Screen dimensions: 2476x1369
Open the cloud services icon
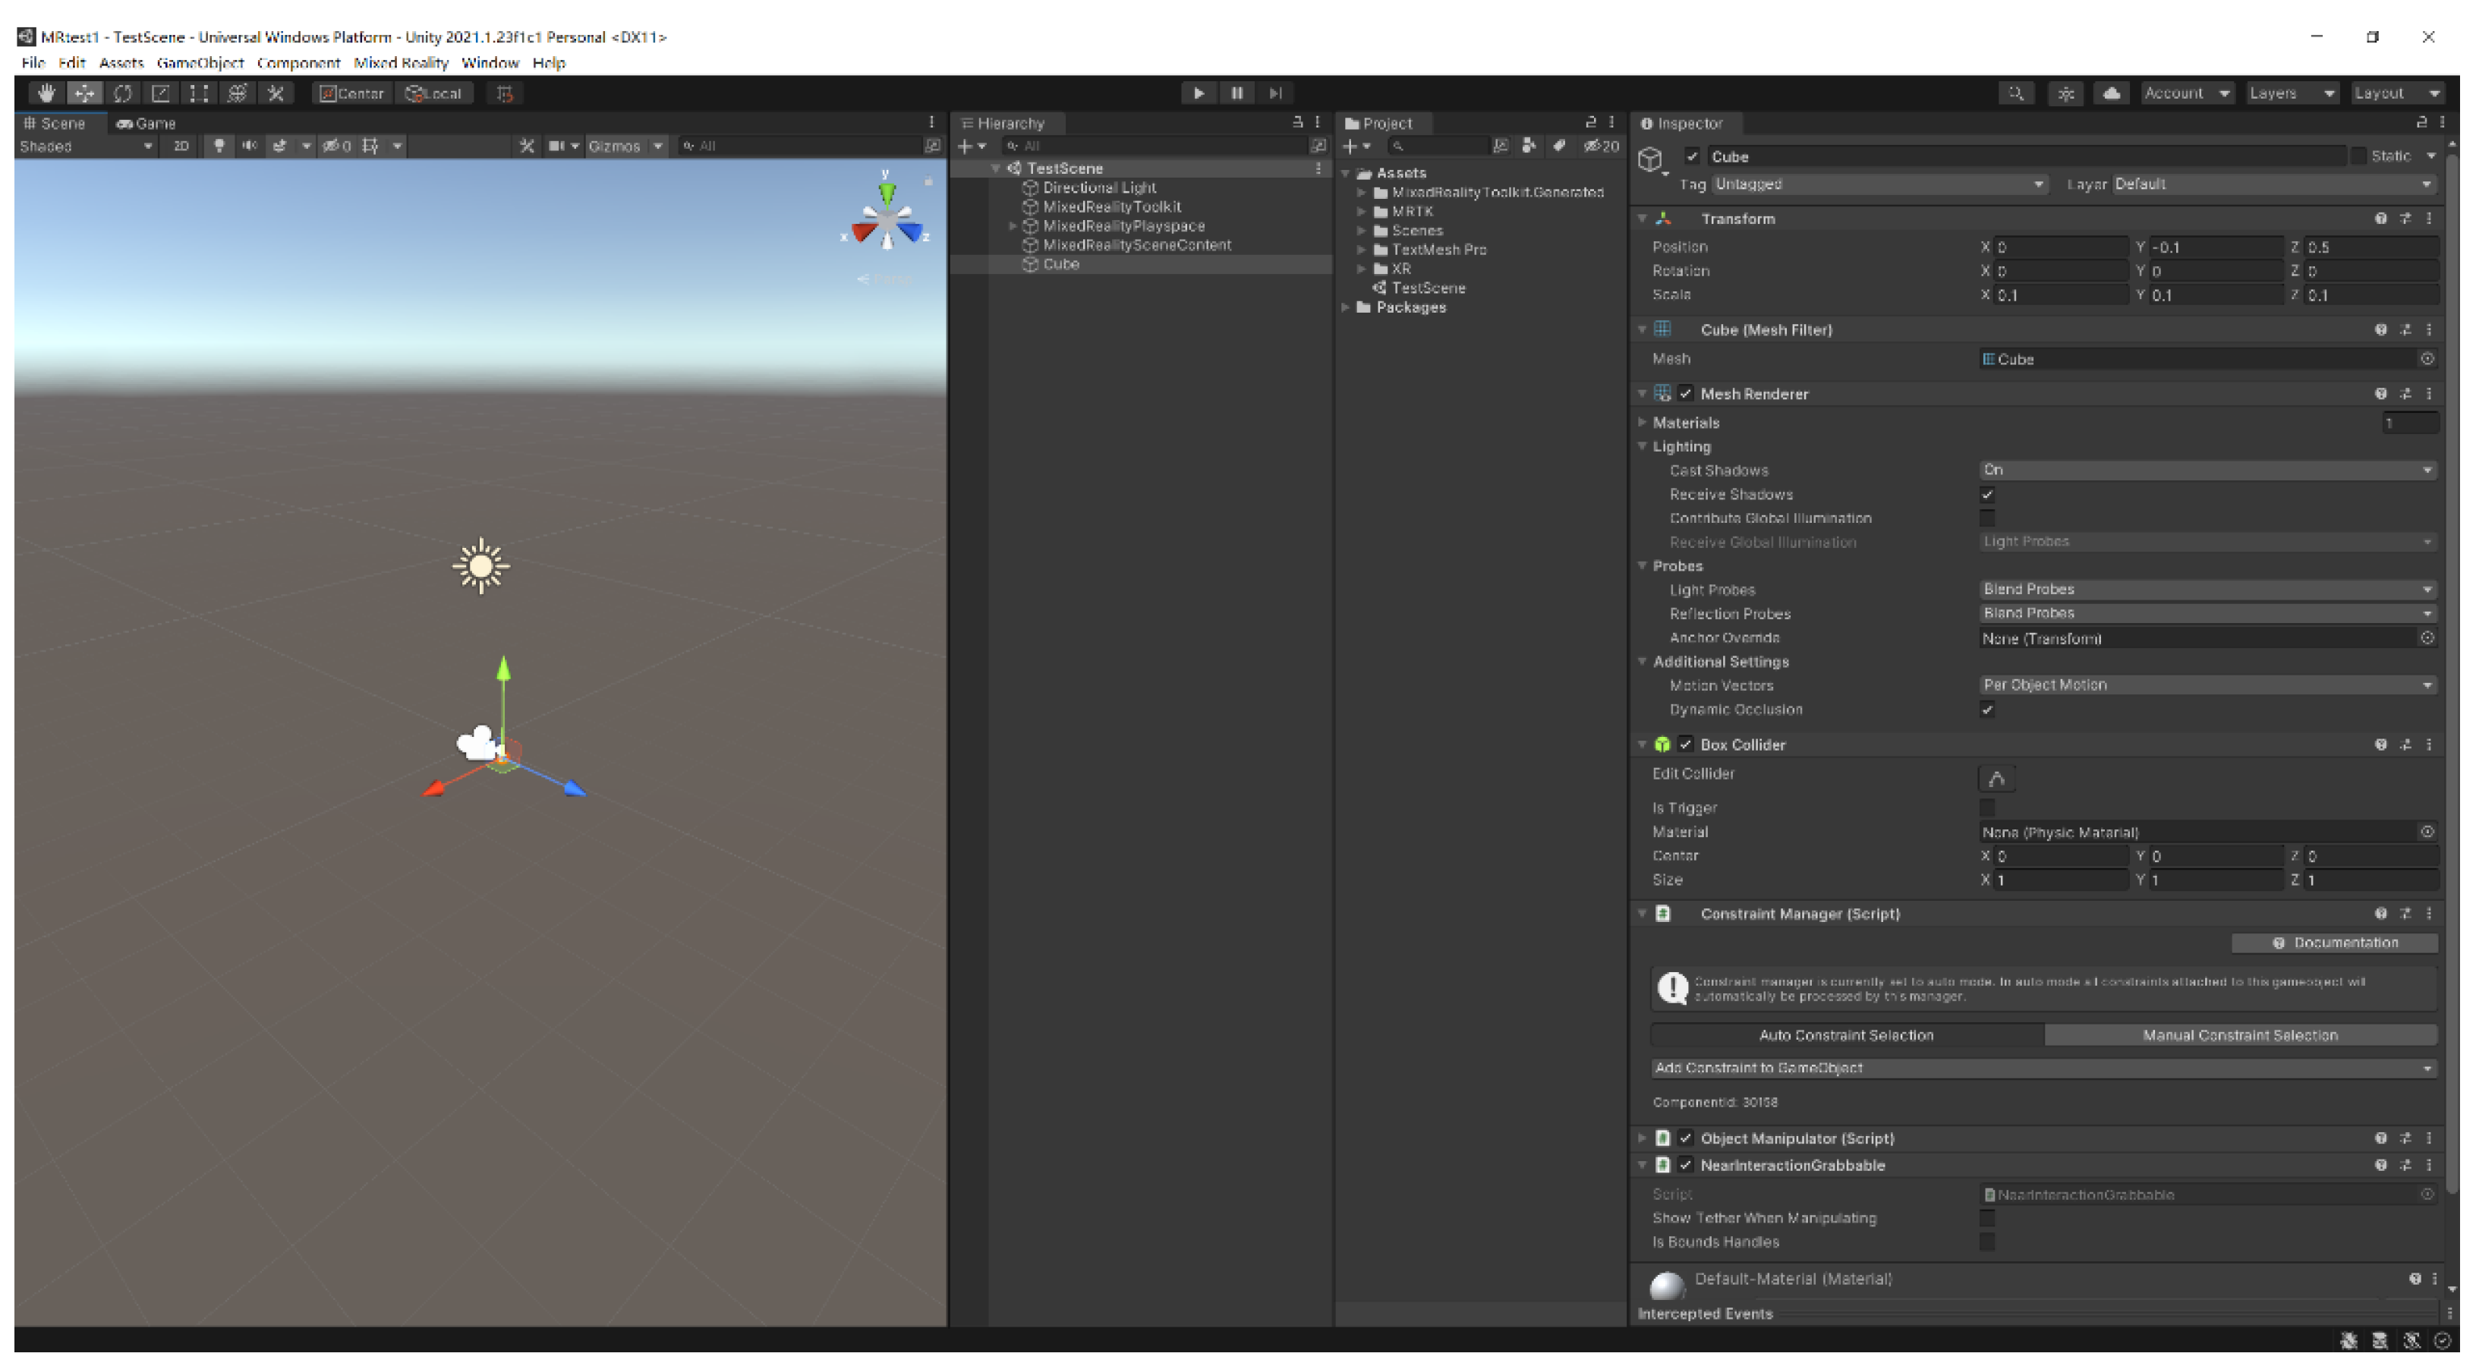[x=2111, y=93]
